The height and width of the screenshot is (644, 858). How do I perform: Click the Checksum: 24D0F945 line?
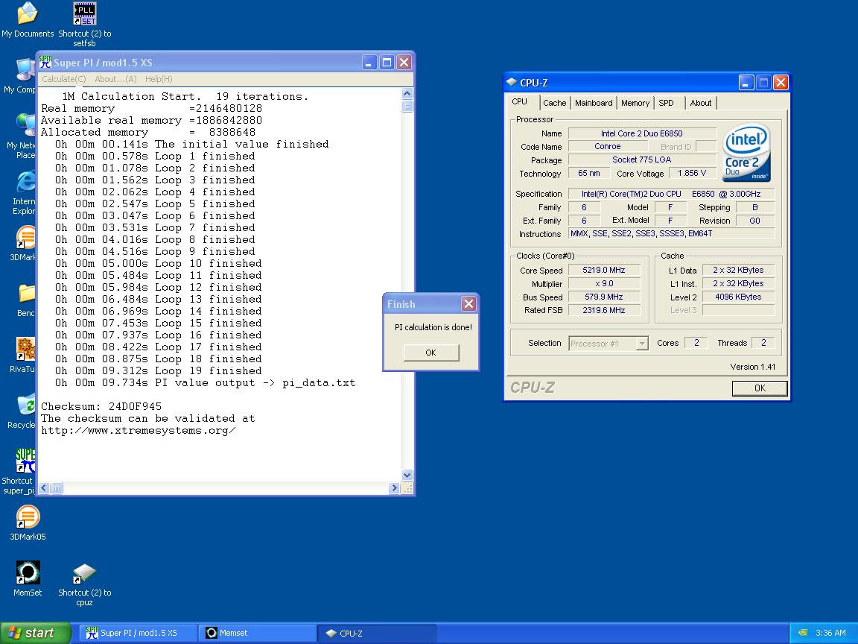[101, 406]
